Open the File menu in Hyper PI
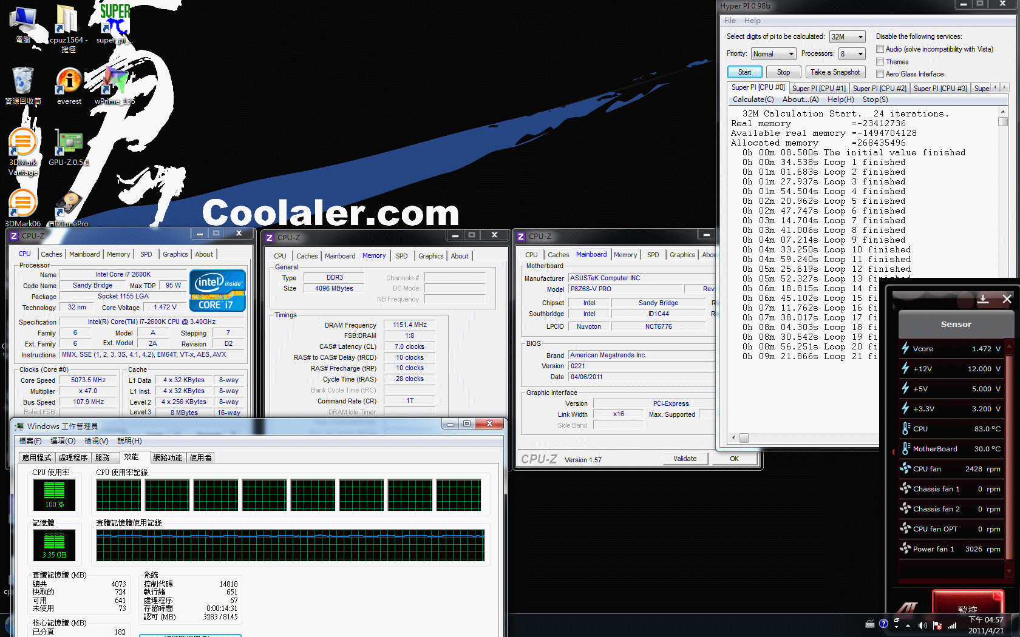Viewport: 1020px width, 637px height. pos(730,21)
